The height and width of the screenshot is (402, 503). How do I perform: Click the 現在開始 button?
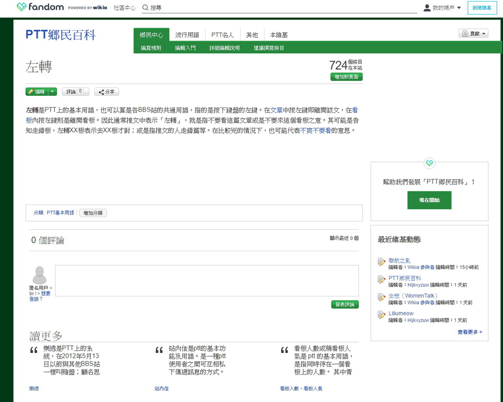click(x=429, y=200)
